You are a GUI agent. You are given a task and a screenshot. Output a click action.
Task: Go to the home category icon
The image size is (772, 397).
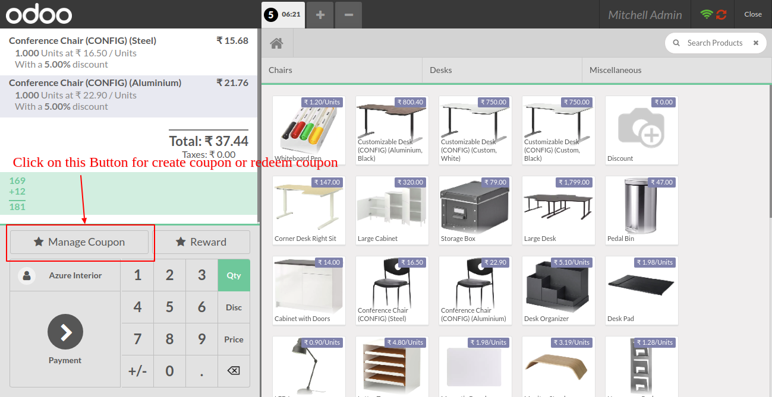tap(276, 43)
